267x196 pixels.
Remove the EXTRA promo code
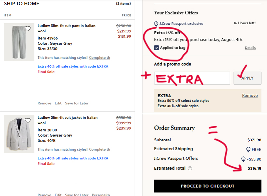[x=250, y=95]
